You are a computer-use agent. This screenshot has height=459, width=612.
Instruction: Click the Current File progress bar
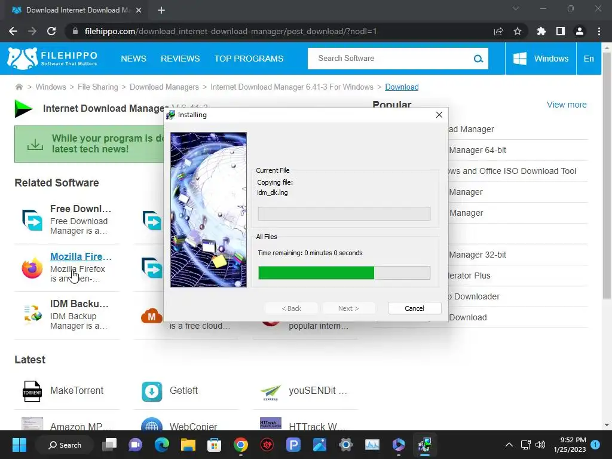[344, 213]
